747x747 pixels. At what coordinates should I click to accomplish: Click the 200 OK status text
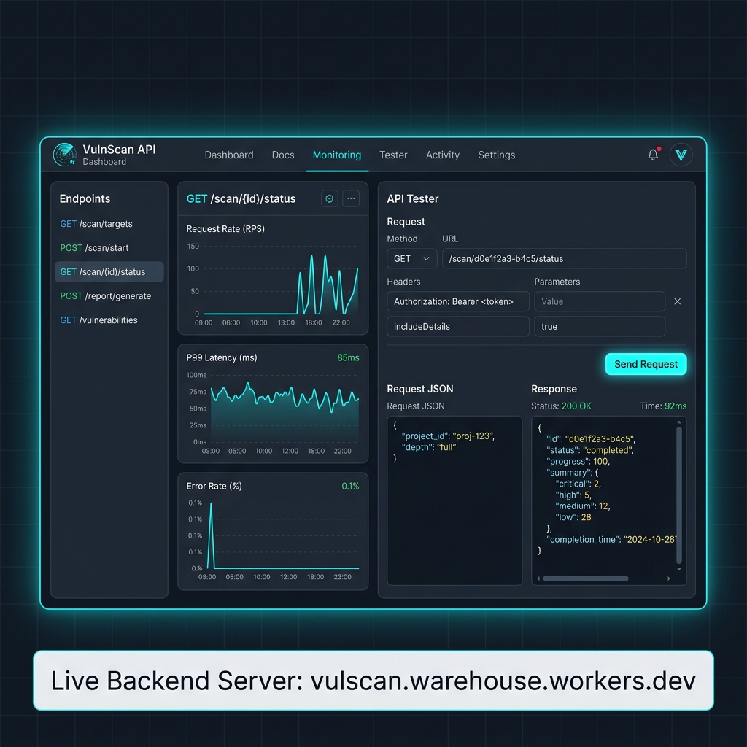point(576,406)
